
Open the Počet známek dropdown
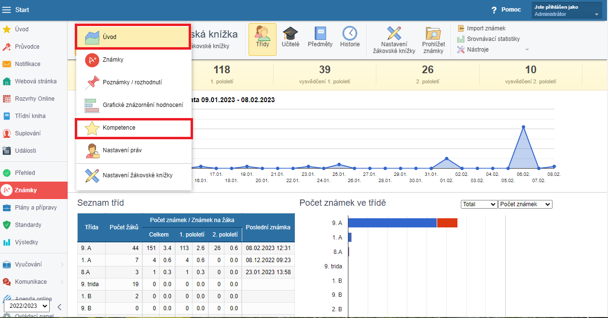525,204
